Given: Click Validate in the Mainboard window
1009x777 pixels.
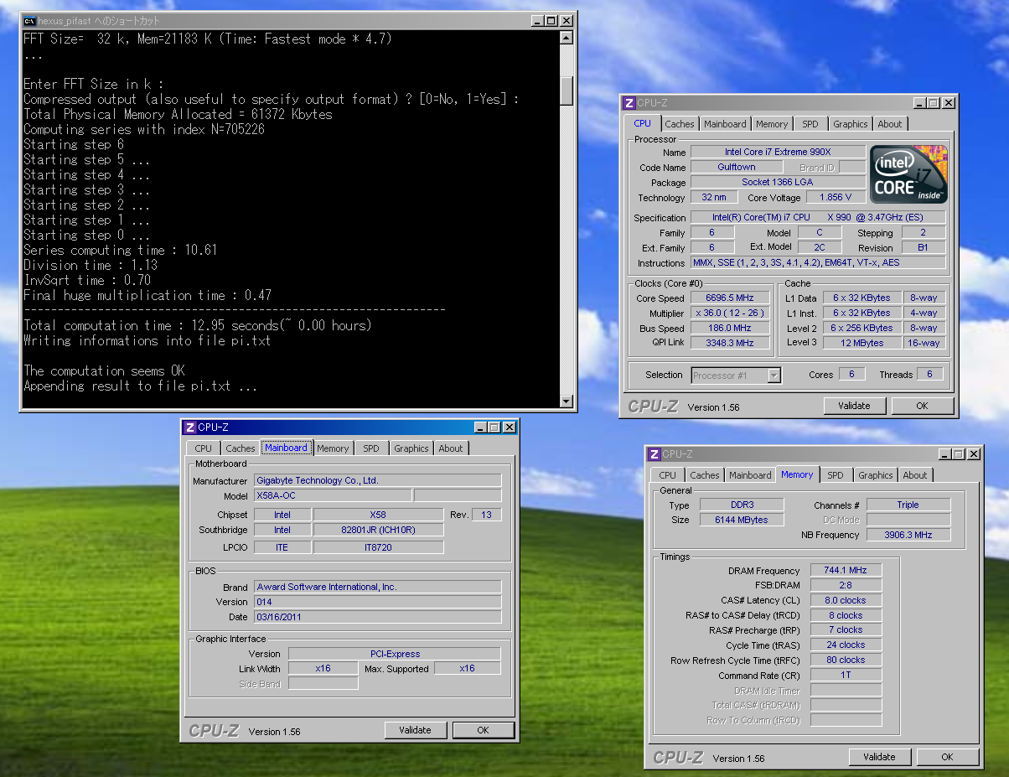Looking at the screenshot, I should [416, 730].
